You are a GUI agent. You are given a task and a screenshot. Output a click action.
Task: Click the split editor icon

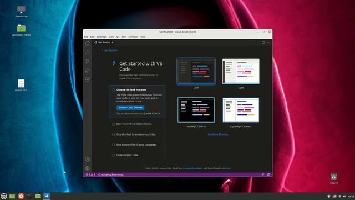pyautogui.click(x=263, y=42)
